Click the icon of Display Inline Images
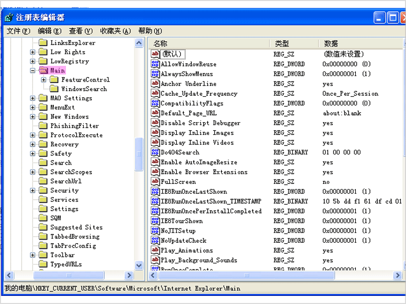Viewport: 406px width, 304px height. coord(155,133)
